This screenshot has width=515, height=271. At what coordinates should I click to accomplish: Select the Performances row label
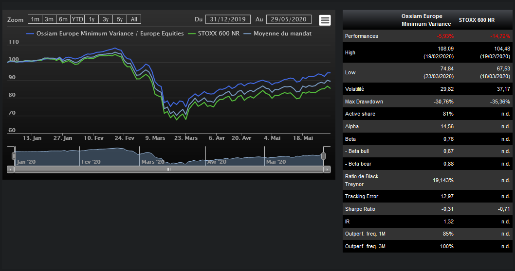361,36
